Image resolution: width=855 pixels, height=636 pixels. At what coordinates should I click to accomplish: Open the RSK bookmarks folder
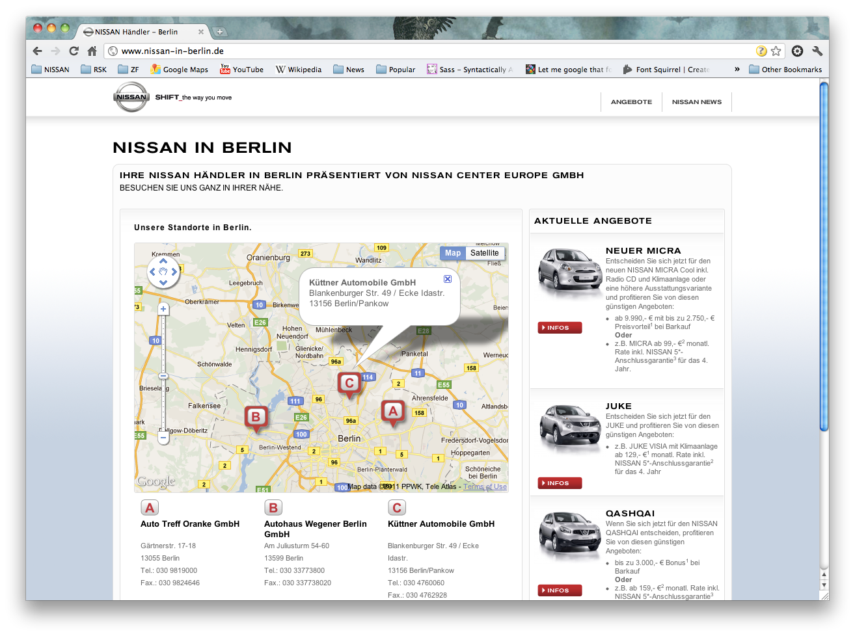[x=94, y=70]
